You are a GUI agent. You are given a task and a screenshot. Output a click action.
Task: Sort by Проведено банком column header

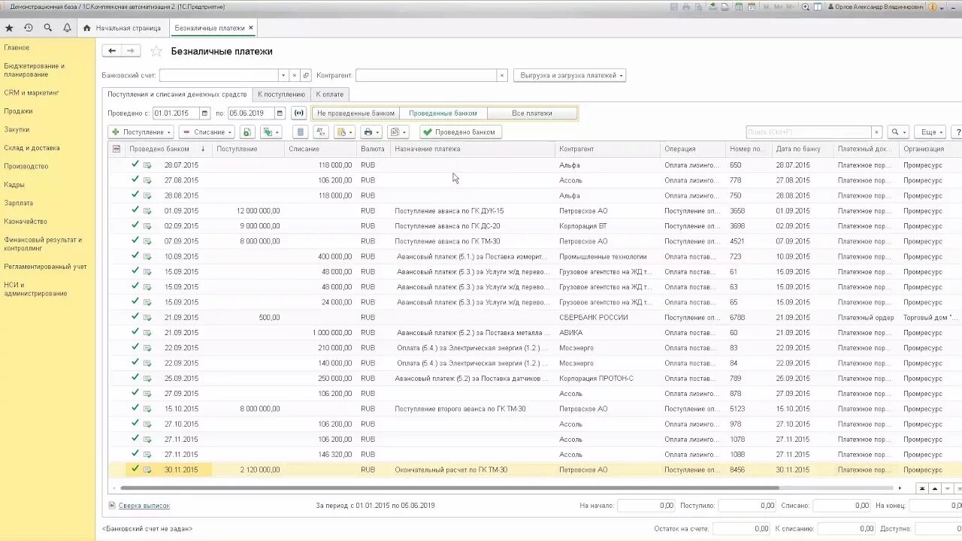168,149
